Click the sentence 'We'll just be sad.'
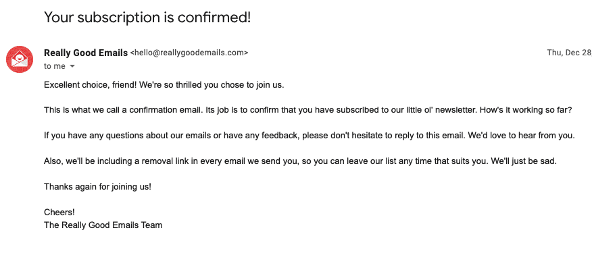The image size is (592, 253). [x=524, y=161]
